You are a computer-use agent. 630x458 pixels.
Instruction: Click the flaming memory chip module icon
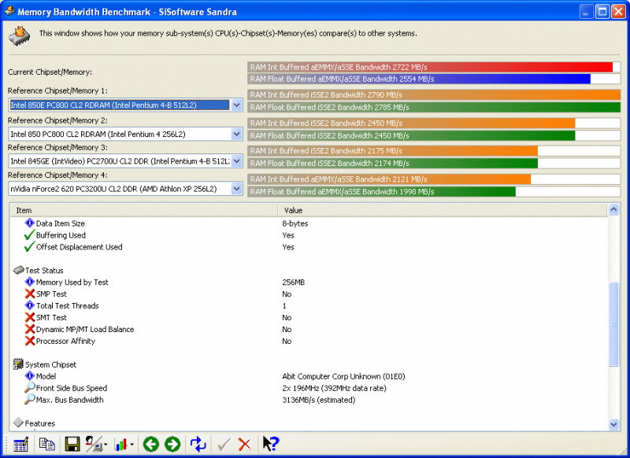pyautogui.click(x=20, y=36)
